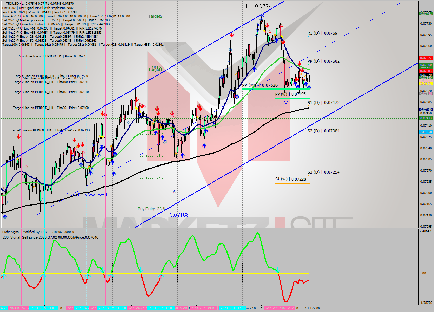Image resolution: width=434 pixels, height=312 pixels.
Task: Click the '260-Signal=Sell since:2023.07.02' text
Action: [x=50, y=237]
